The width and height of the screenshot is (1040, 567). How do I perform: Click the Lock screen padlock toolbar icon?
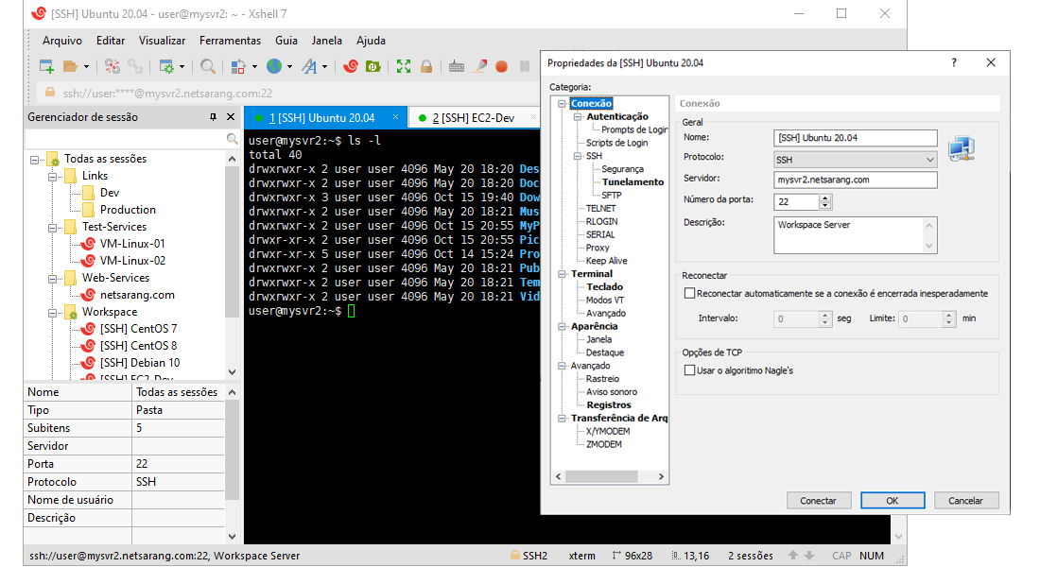(x=426, y=66)
